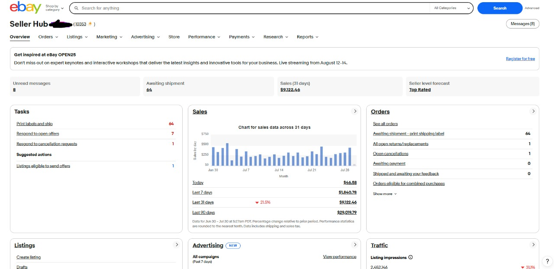
Task: Click Last 7 days sales link
Action: (x=202, y=192)
